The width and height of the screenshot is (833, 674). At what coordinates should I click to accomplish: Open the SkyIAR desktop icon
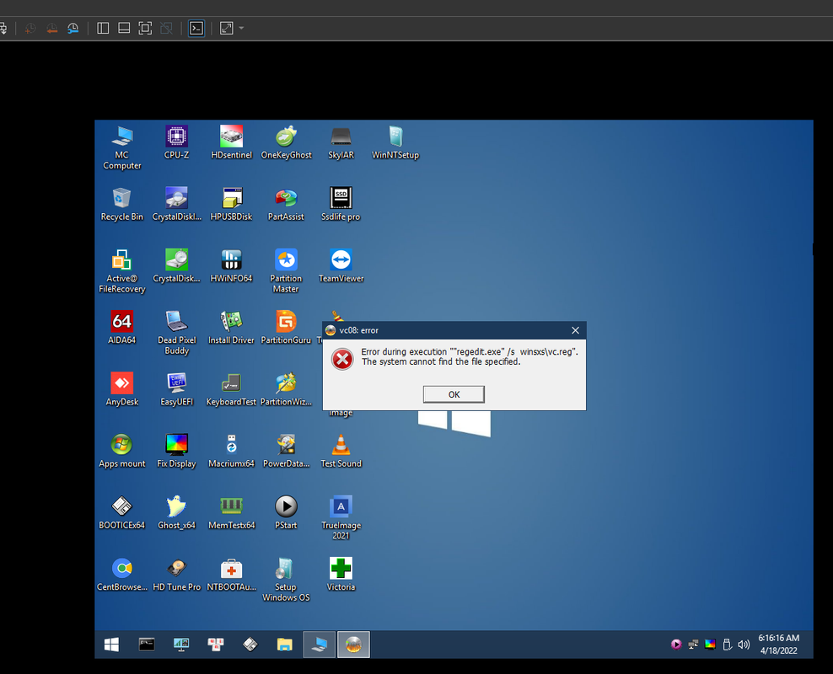pos(341,142)
